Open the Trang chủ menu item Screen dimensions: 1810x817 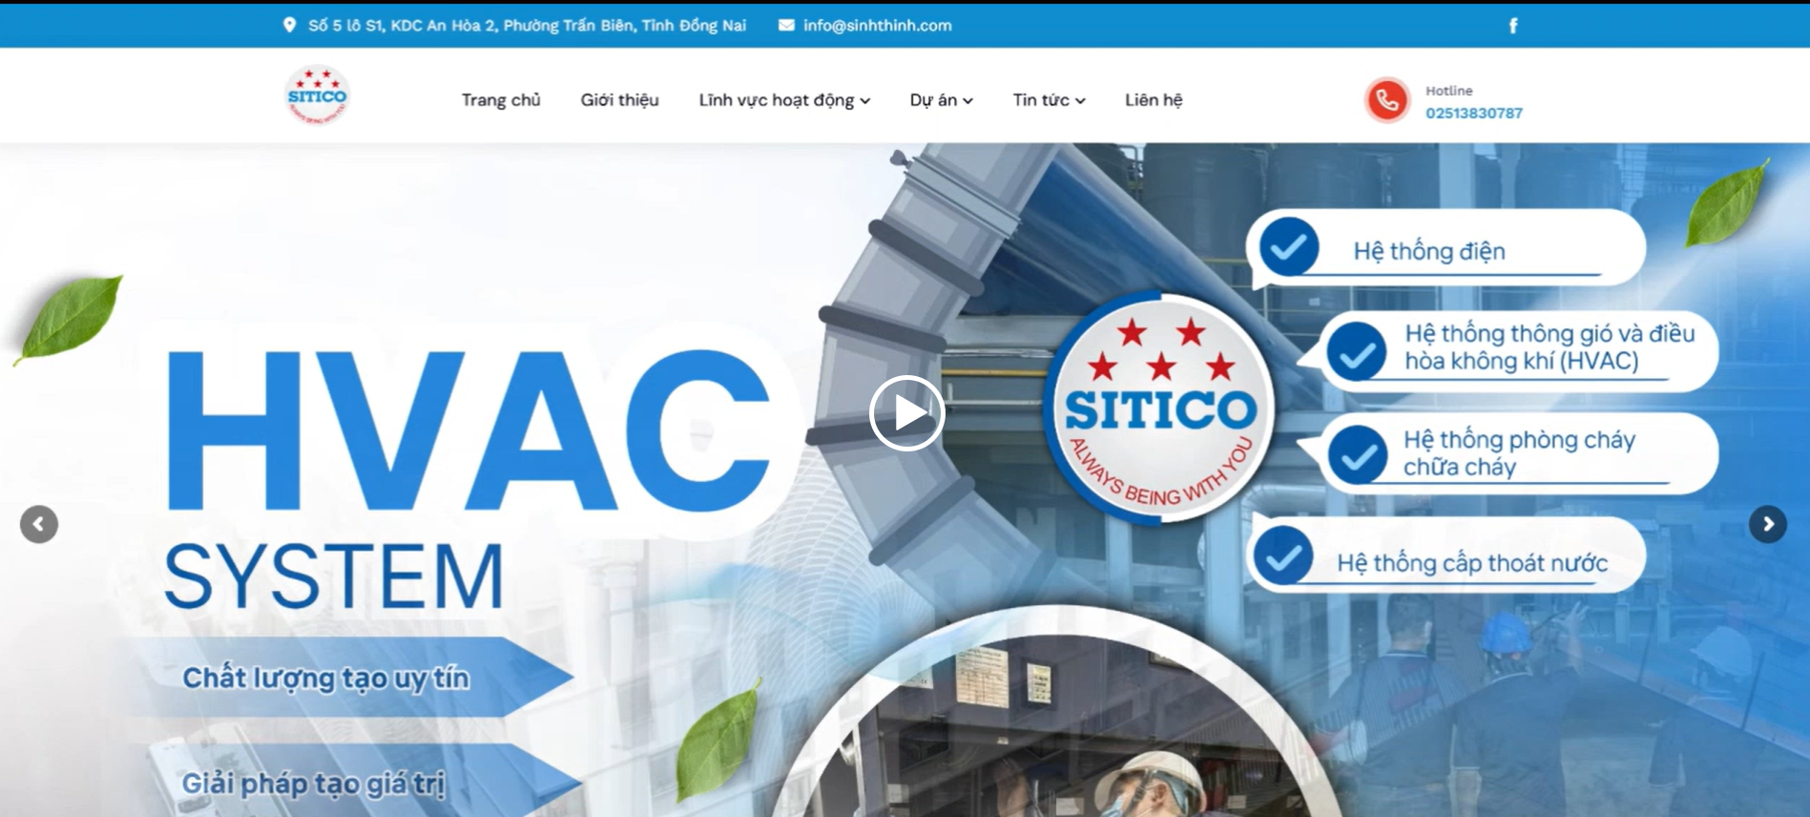tap(501, 100)
